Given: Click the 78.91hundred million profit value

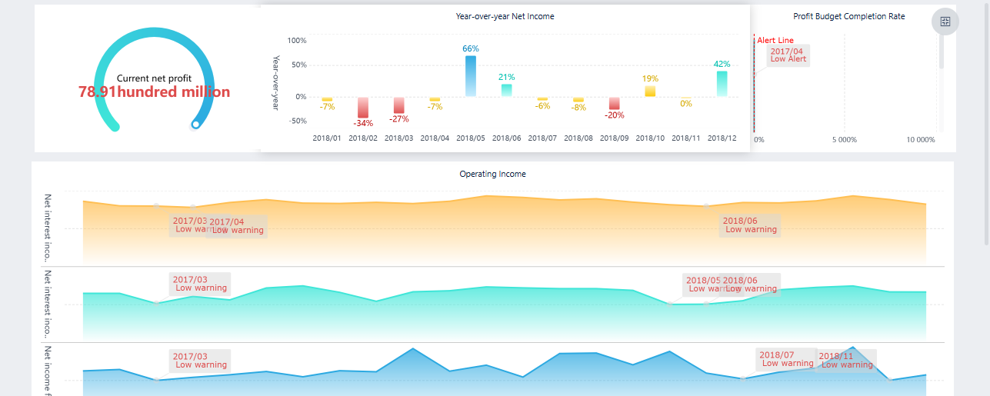Looking at the screenshot, I should pos(154,92).
